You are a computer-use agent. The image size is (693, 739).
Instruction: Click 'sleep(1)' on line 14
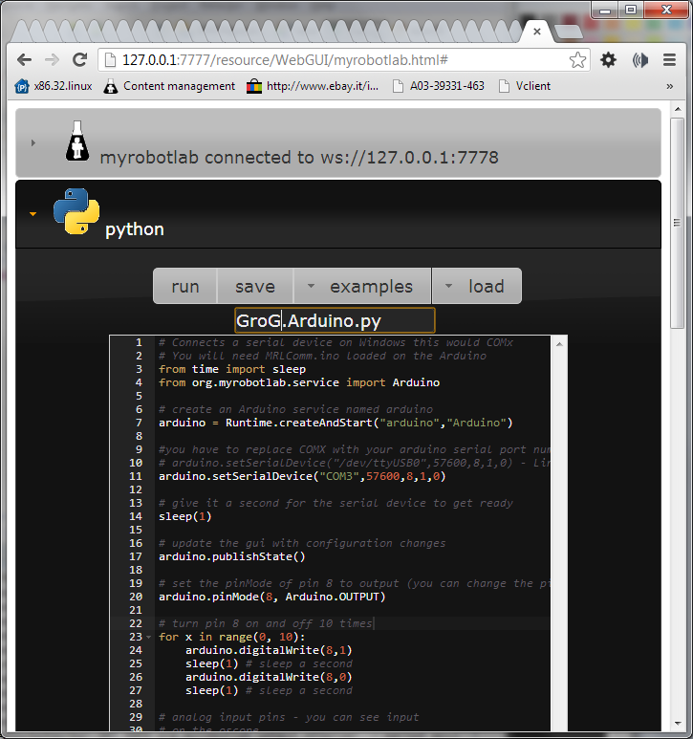tap(185, 516)
